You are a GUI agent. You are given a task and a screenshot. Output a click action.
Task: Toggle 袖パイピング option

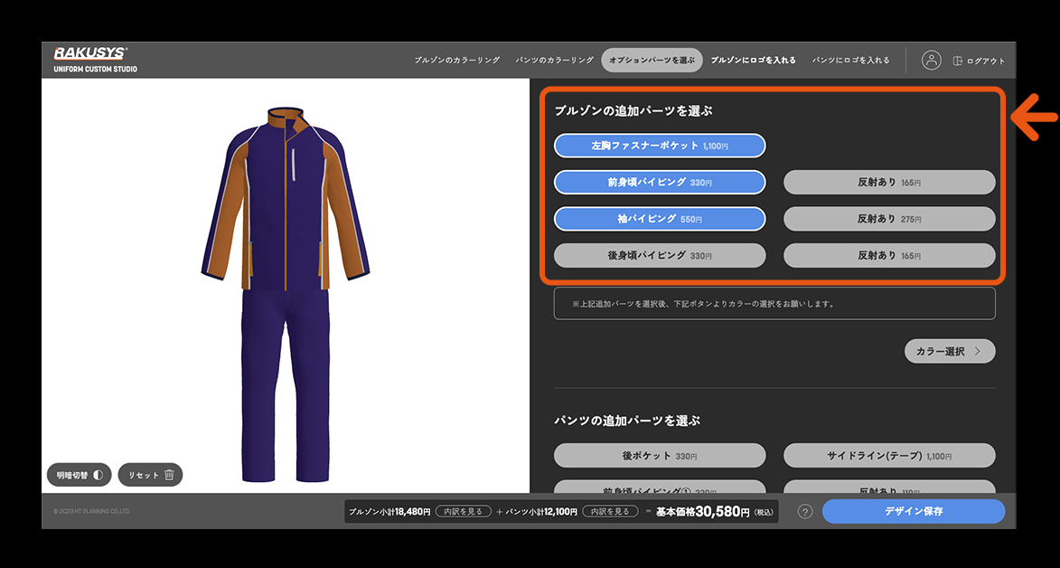pos(660,219)
